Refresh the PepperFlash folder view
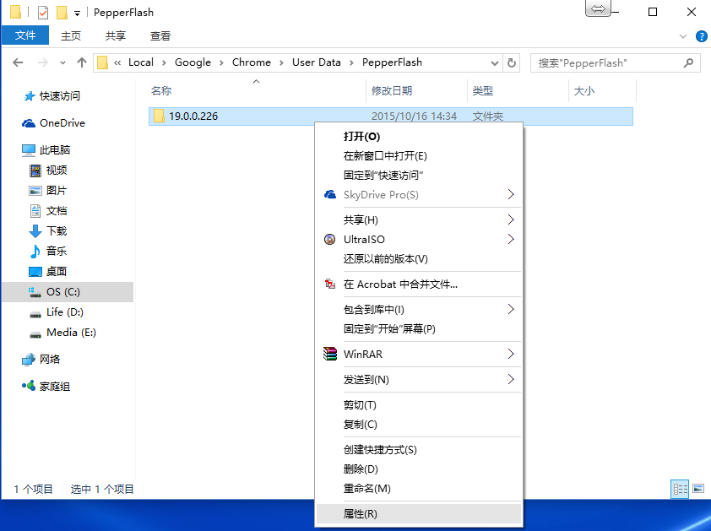The height and width of the screenshot is (531, 711). (512, 62)
